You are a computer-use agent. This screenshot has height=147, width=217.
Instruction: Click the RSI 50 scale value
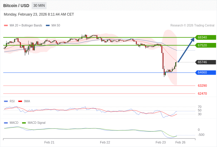[200, 111]
